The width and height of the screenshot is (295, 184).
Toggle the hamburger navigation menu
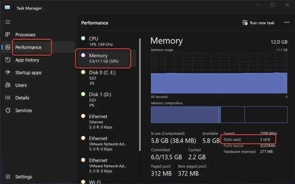[8, 22]
